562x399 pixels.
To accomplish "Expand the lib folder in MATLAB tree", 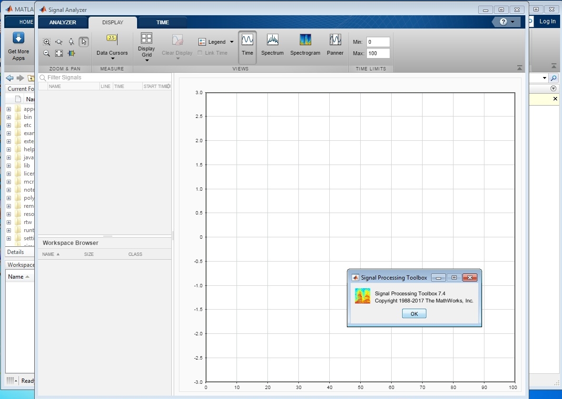I will [9, 165].
